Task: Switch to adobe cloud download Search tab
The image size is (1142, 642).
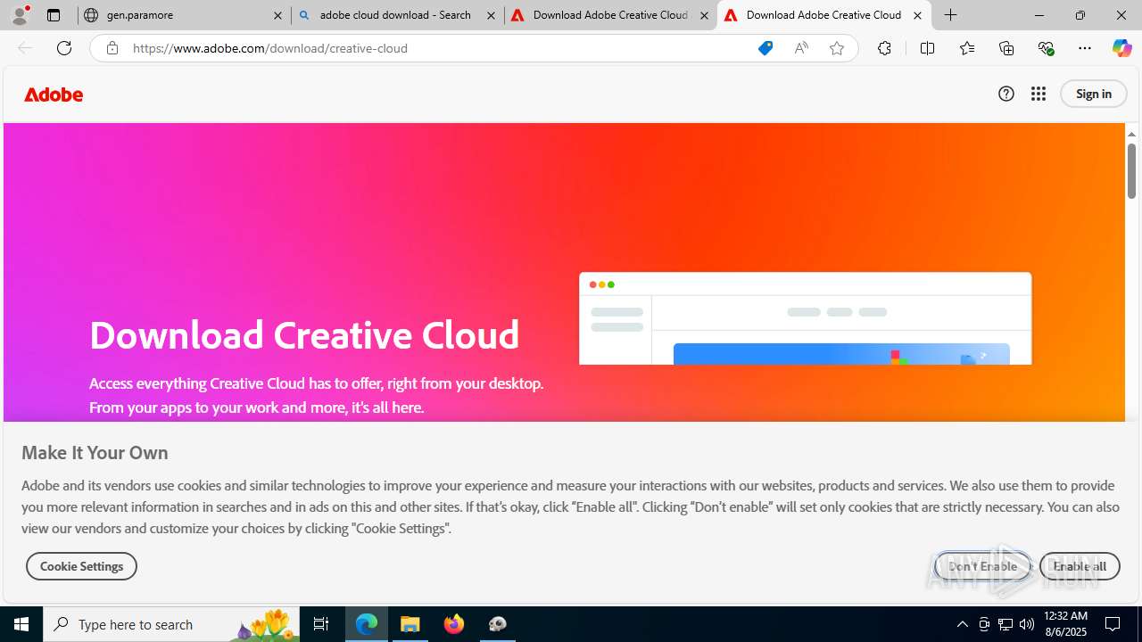Action: tap(396, 15)
